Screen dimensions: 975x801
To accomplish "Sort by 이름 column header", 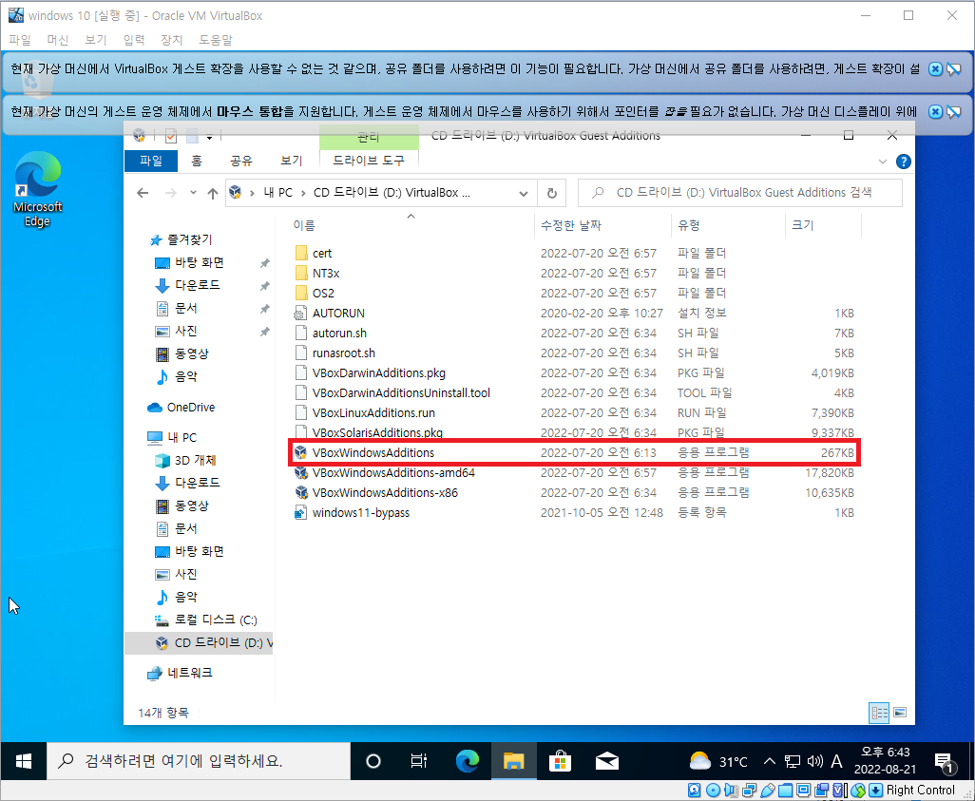I will (x=411, y=226).
